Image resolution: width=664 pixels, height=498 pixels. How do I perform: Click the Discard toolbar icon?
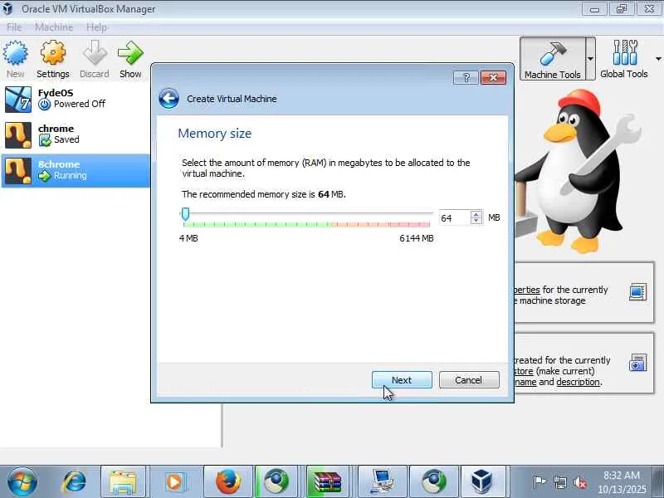(x=95, y=59)
